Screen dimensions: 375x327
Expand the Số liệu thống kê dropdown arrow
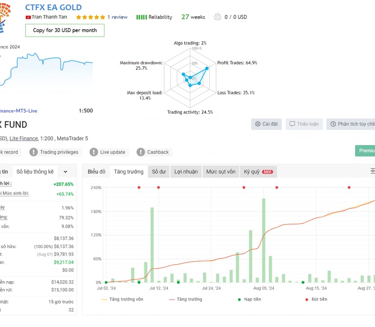tap(65, 172)
